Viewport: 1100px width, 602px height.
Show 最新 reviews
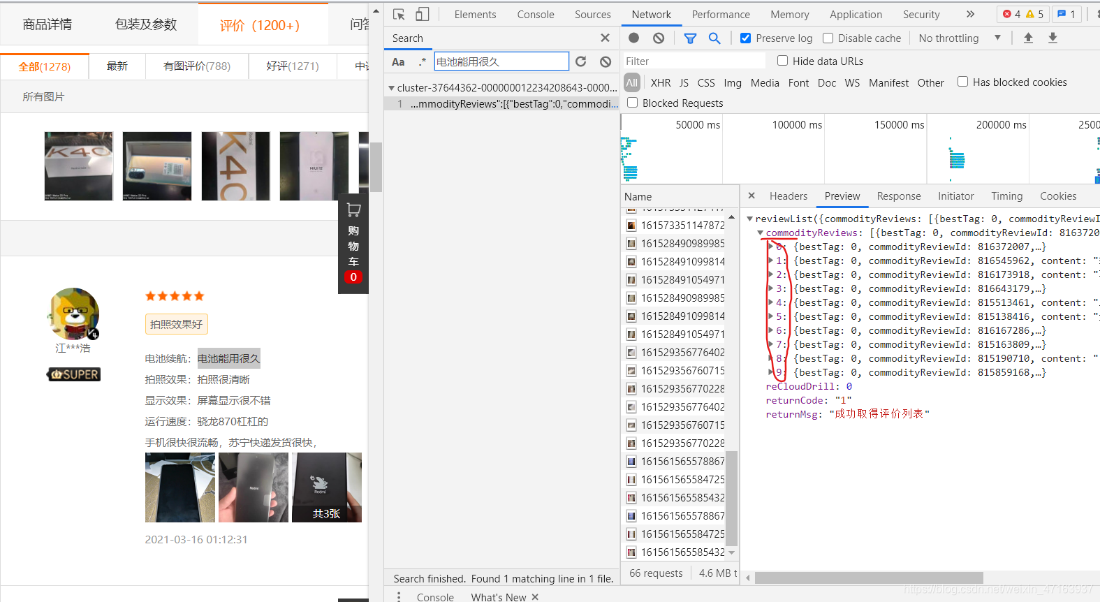pyautogui.click(x=117, y=66)
